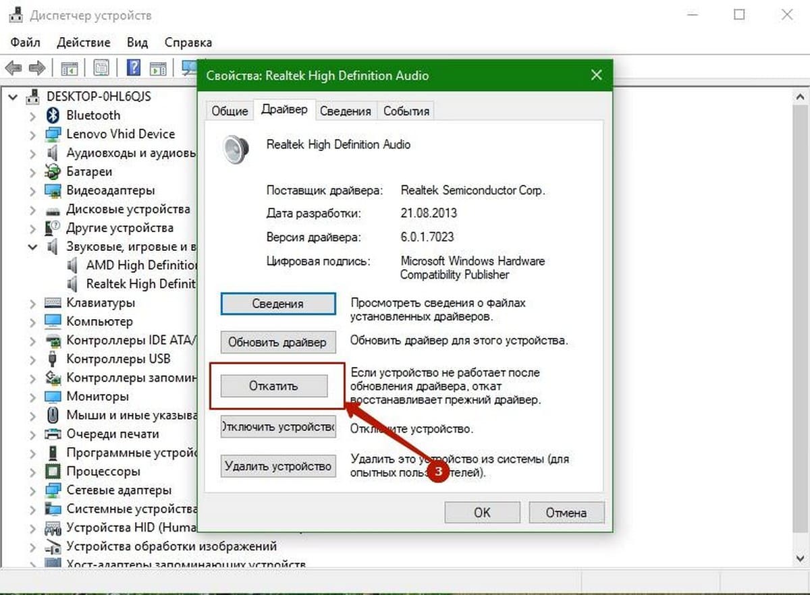Click the Lenovo Vhid Device icon
This screenshot has width=810, height=595.
point(53,134)
